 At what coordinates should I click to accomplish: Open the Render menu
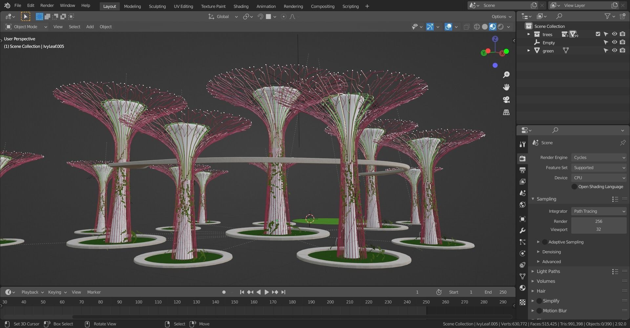tap(47, 6)
